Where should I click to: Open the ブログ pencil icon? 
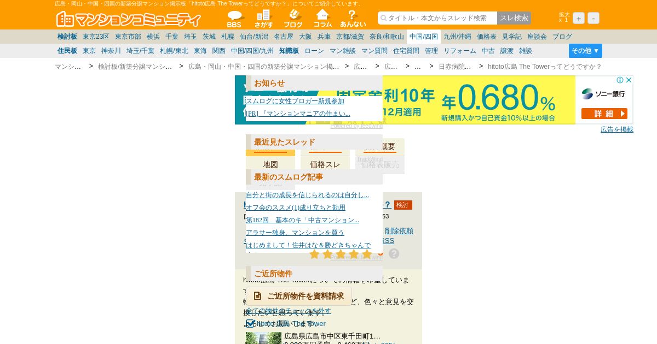293,19
